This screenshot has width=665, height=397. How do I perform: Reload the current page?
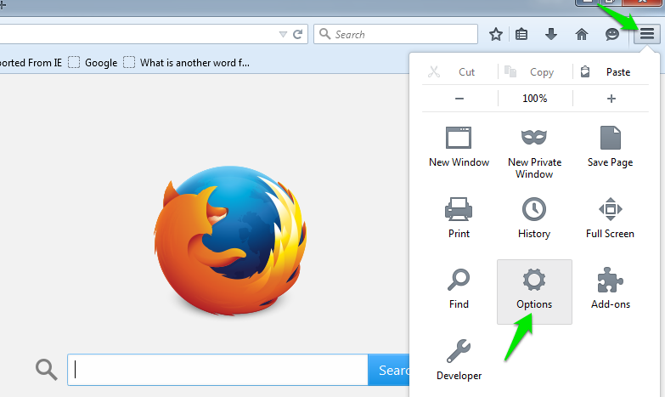click(298, 34)
